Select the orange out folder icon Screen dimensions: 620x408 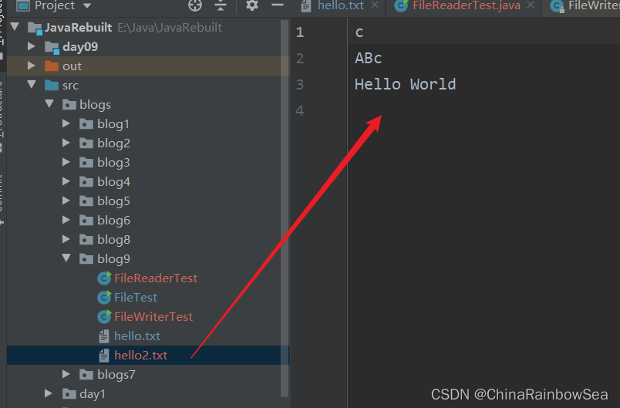52,66
